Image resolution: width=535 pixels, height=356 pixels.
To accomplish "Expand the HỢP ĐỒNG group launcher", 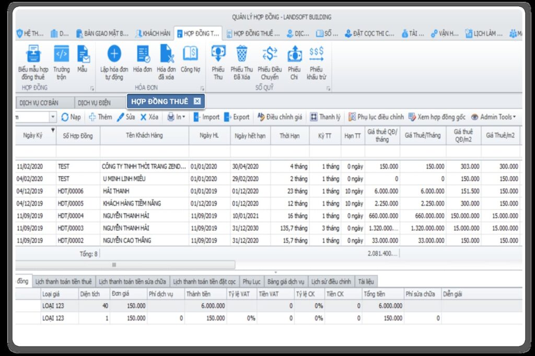I will click(x=92, y=89).
